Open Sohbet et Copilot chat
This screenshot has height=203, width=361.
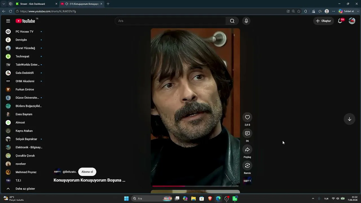[346, 11]
